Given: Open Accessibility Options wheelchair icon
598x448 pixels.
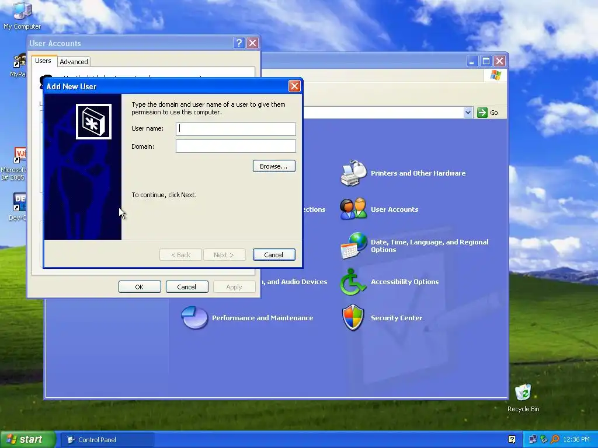Looking at the screenshot, I should coord(353,282).
